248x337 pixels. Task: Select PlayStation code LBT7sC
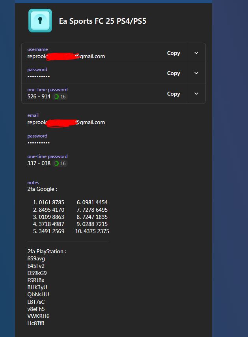pyautogui.click(x=36, y=302)
